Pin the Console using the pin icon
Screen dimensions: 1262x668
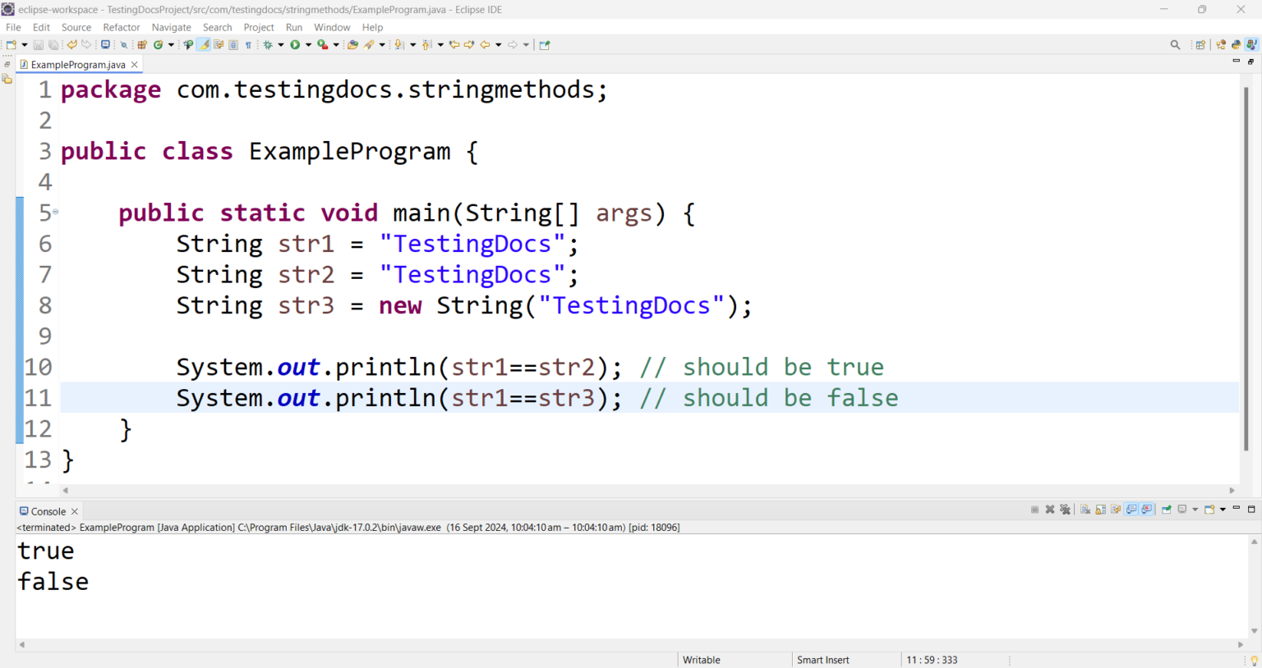(1166, 510)
